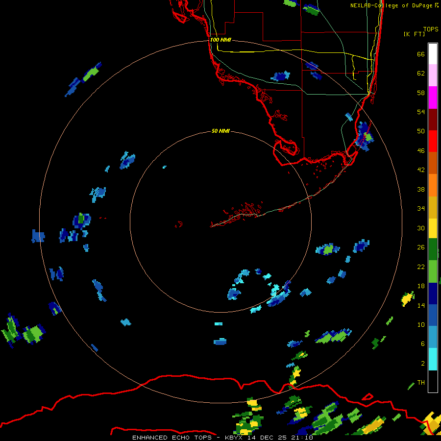Click the TOPS legend title
Image resolution: width=441 pixels, height=441 pixels.
click(431, 29)
